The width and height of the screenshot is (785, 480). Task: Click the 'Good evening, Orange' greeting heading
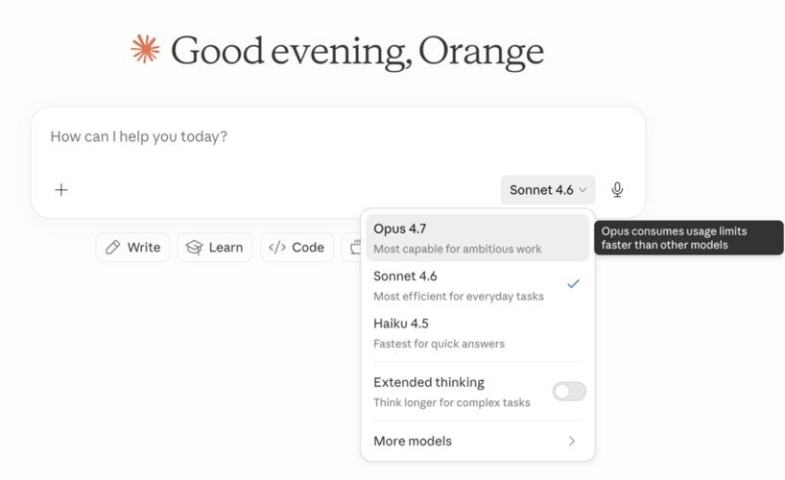tap(357, 52)
